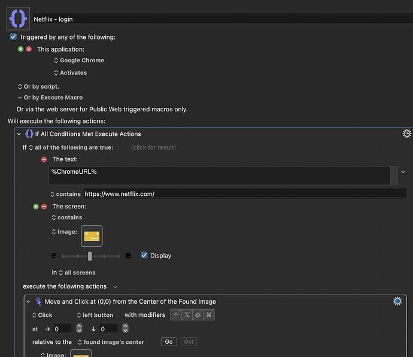Click '(click for result)' text
Viewport: 413px width, 357px height.
(x=153, y=147)
